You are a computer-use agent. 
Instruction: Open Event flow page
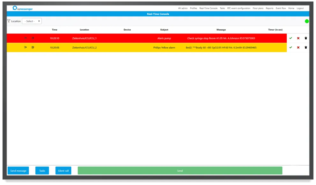point(281,8)
